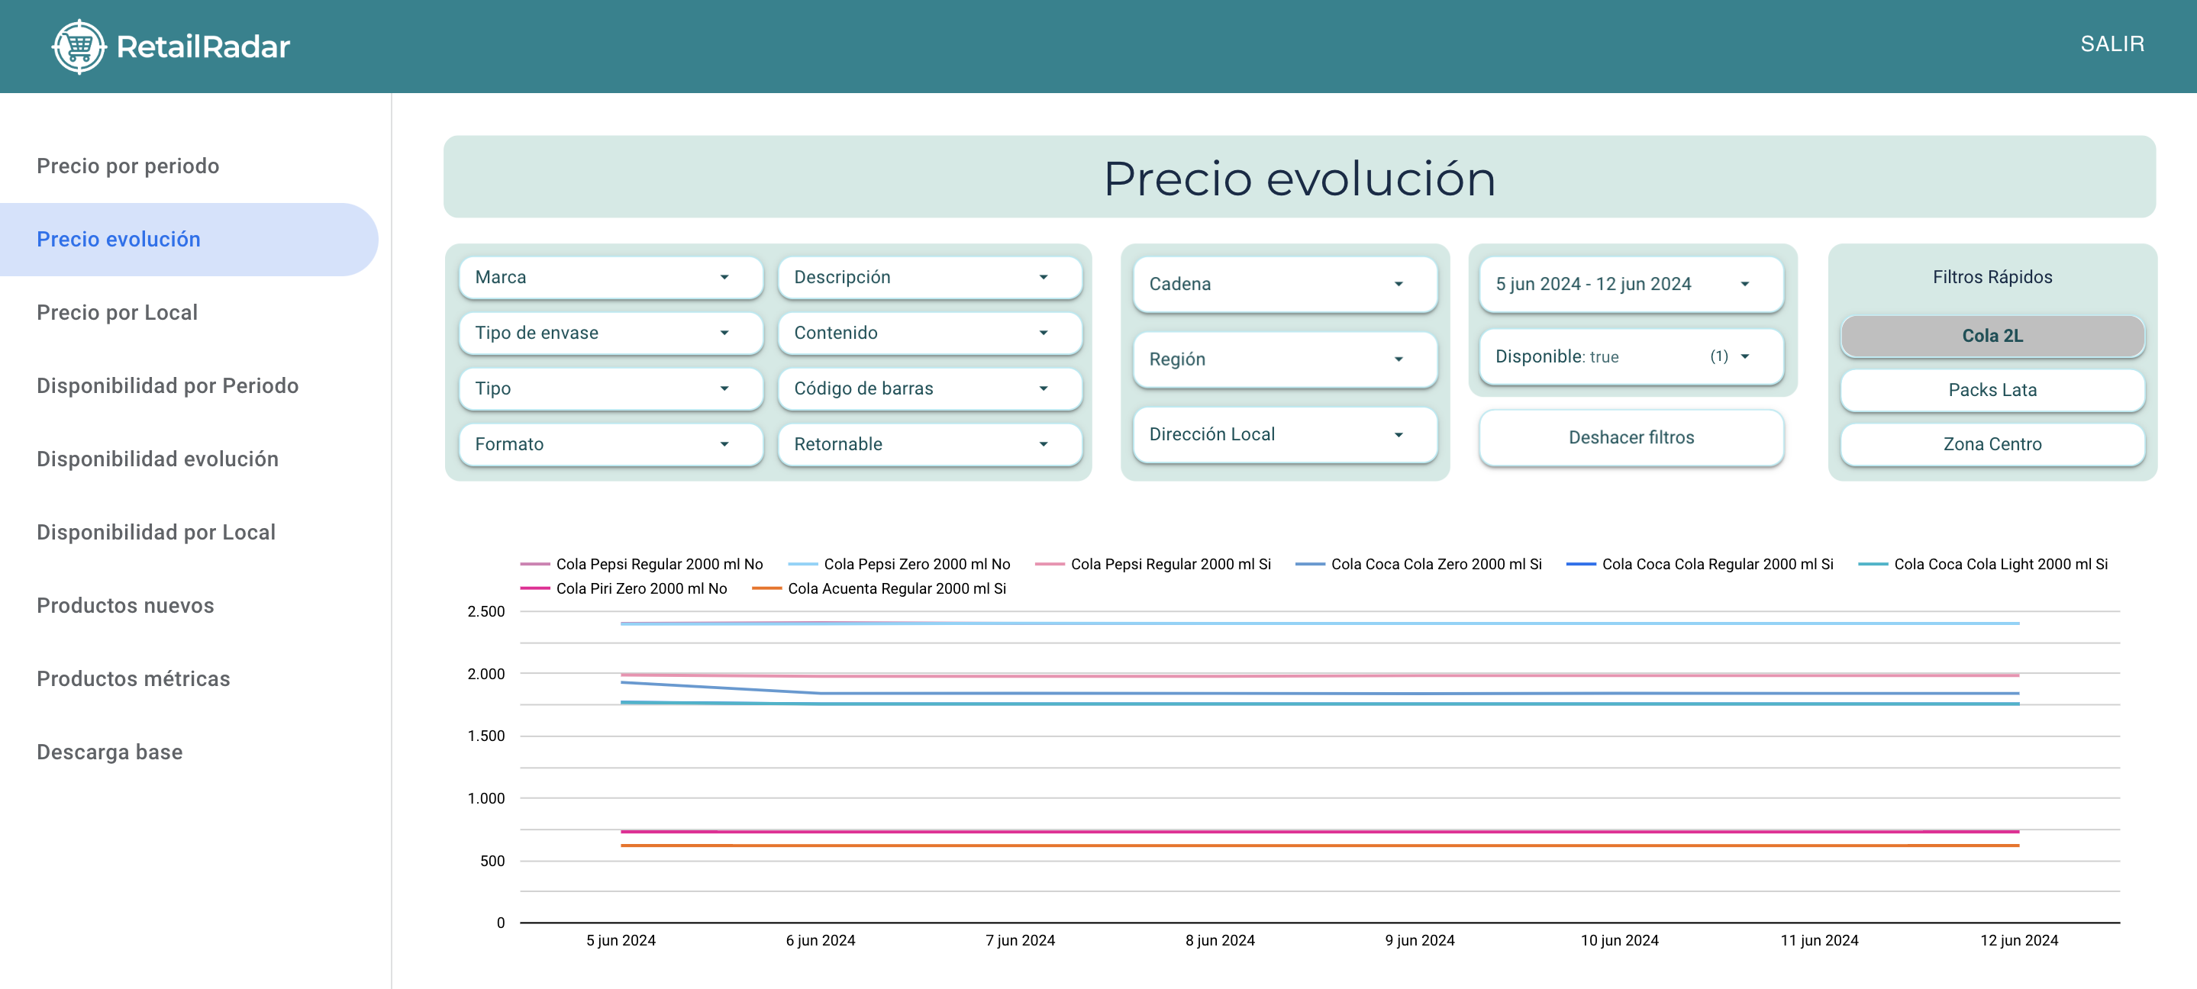Expand the Formato dropdown
Screen dimensions: 2197x989
point(611,444)
